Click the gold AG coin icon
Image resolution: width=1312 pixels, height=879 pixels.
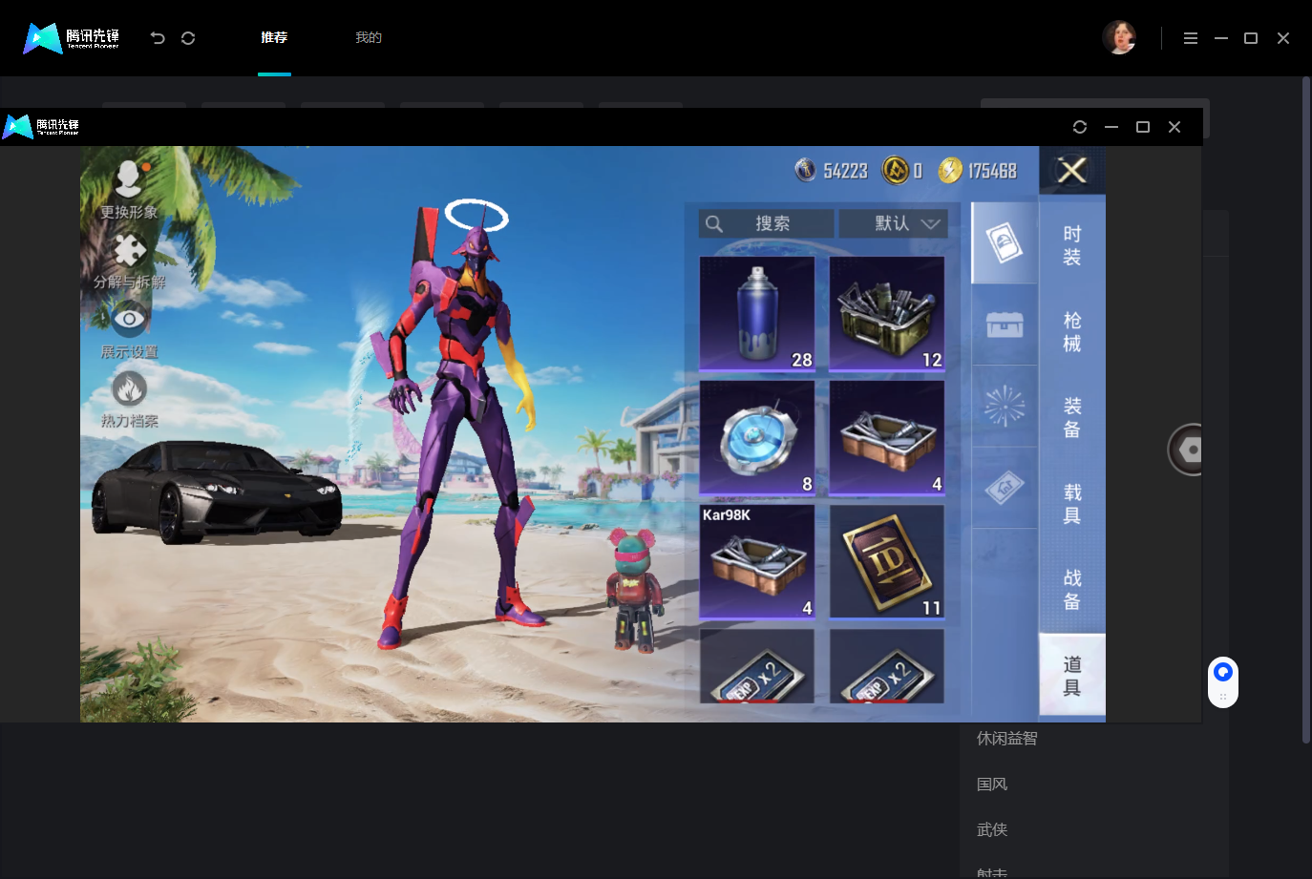(x=895, y=170)
